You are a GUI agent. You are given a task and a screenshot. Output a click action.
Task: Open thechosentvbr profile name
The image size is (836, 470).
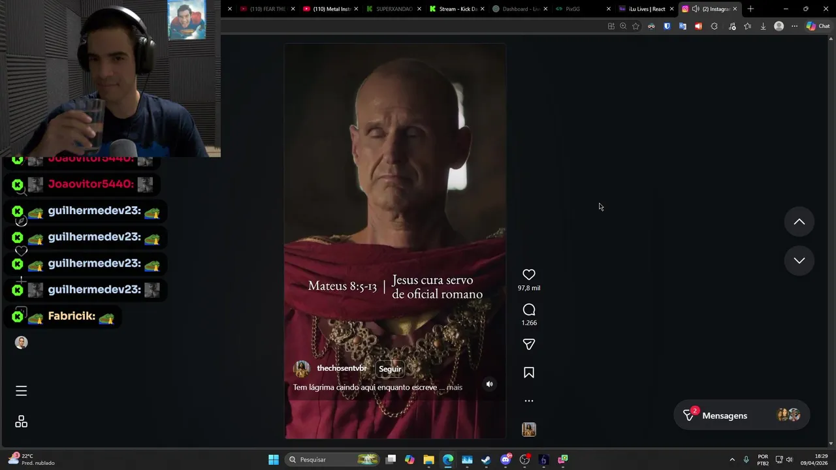(x=342, y=368)
